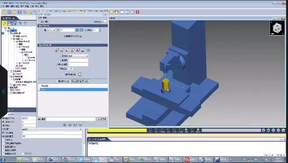Toggle the checkbox at the dialog's top left

point(39,22)
